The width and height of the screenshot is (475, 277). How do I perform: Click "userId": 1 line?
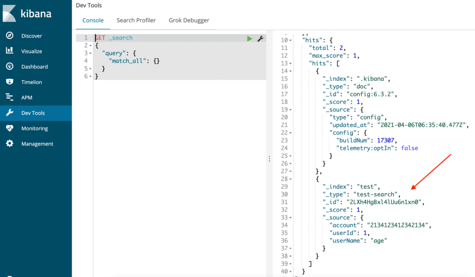point(350,233)
